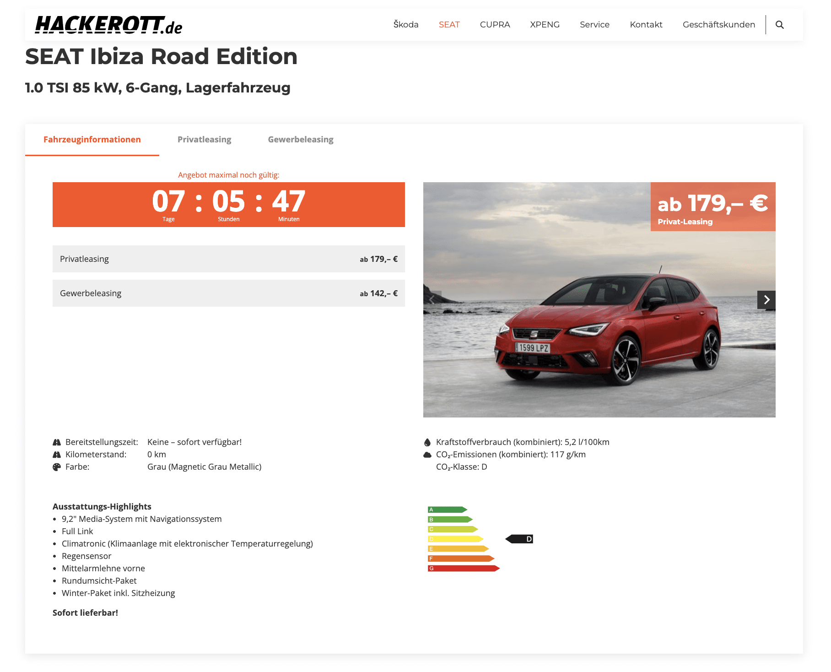Open the Geschäftskunden menu item

click(719, 25)
